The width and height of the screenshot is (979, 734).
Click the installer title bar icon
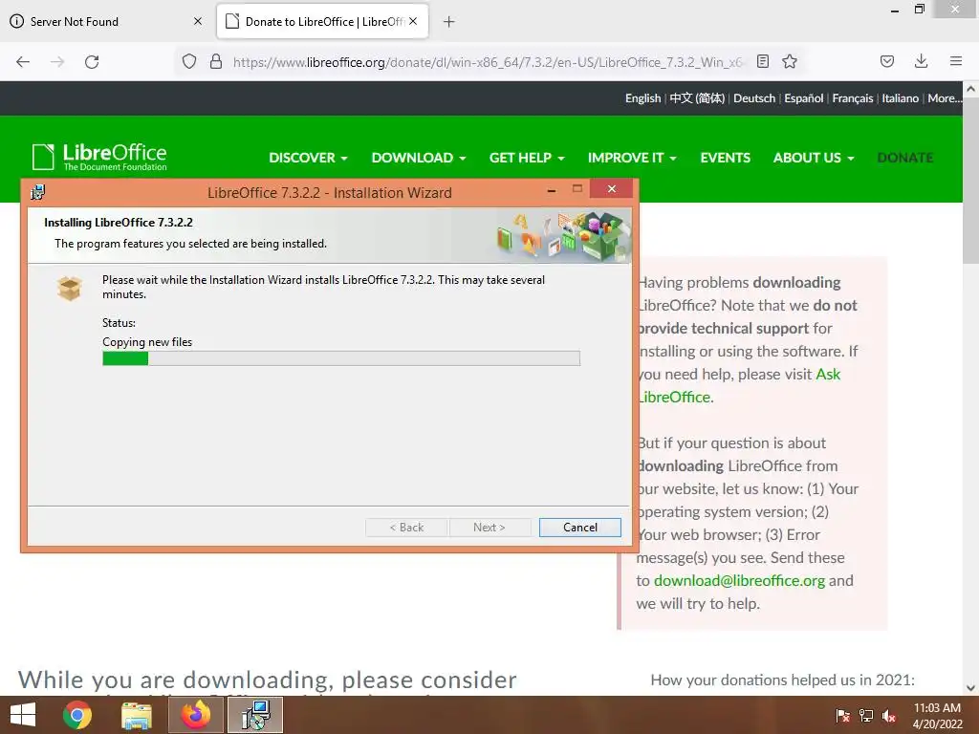(x=38, y=192)
